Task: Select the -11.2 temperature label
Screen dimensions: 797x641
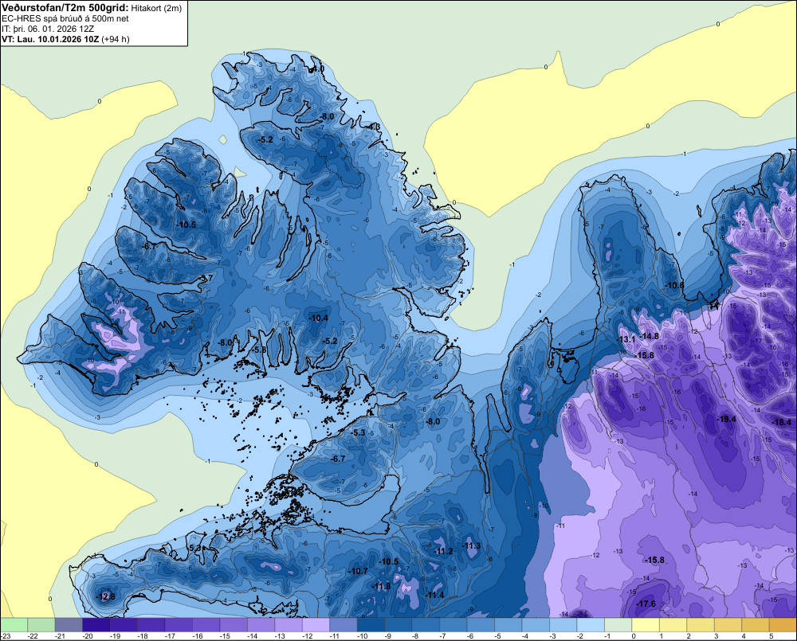Action: click(x=443, y=551)
